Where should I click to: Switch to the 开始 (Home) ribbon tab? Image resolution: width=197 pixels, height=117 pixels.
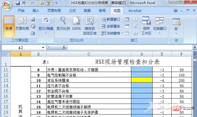coord(21,11)
